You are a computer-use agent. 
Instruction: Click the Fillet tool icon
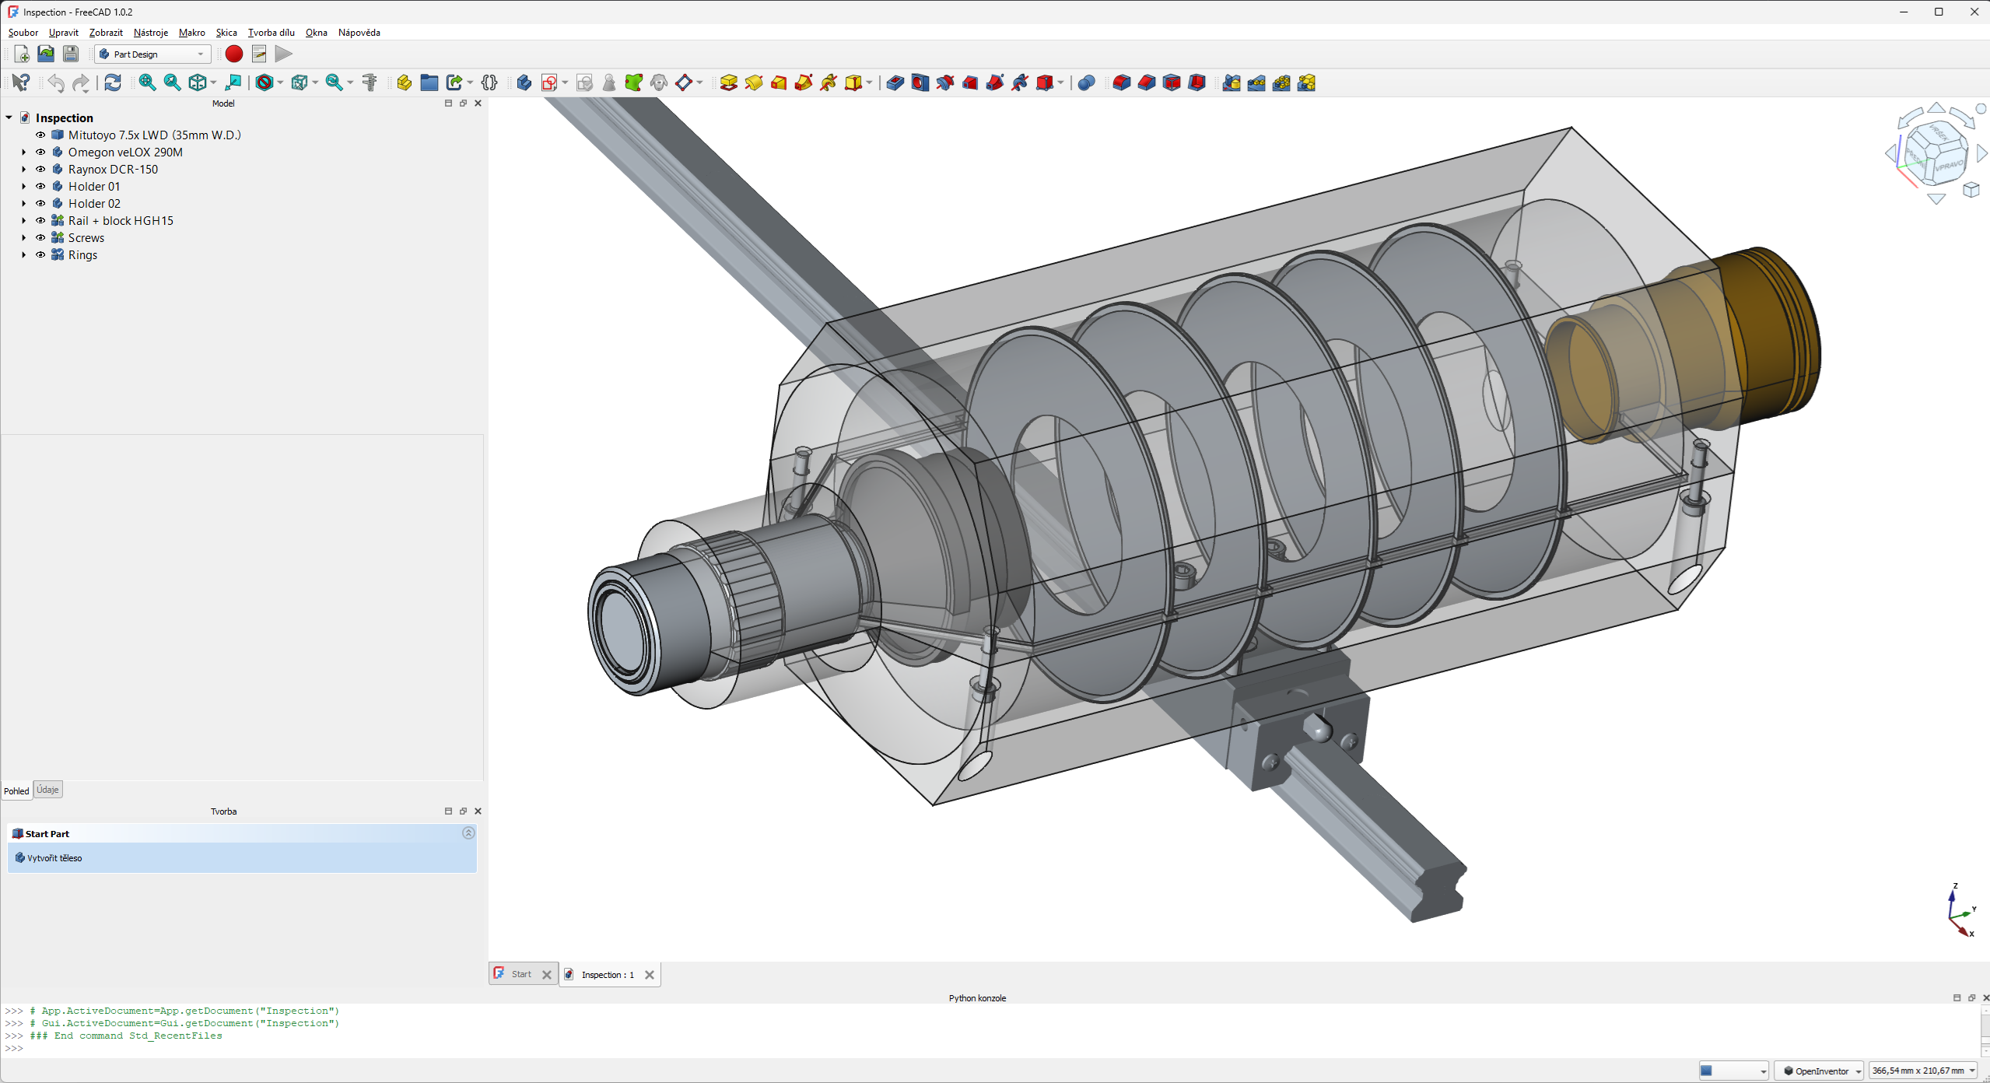pos(1121,82)
